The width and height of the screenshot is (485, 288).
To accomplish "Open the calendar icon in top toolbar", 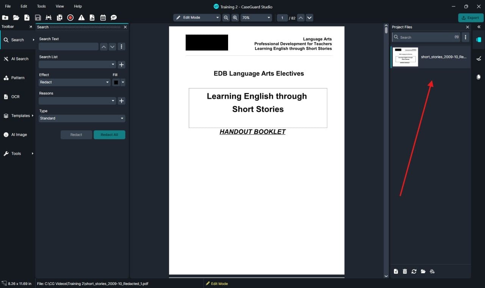I will coord(103,17).
